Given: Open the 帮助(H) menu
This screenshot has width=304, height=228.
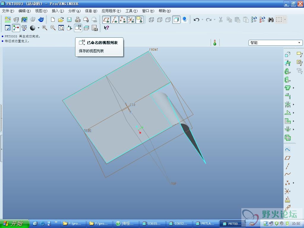Looking at the screenshot, I should (164, 11).
